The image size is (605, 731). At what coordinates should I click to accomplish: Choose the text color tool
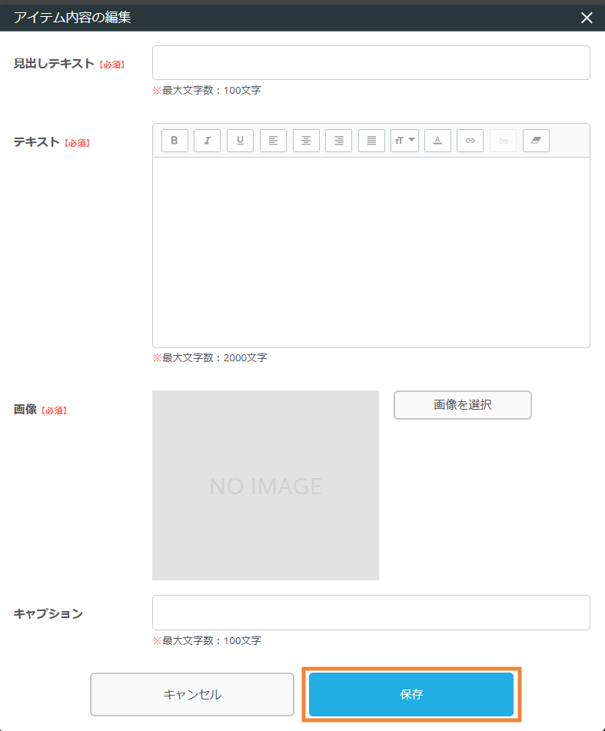tap(437, 141)
